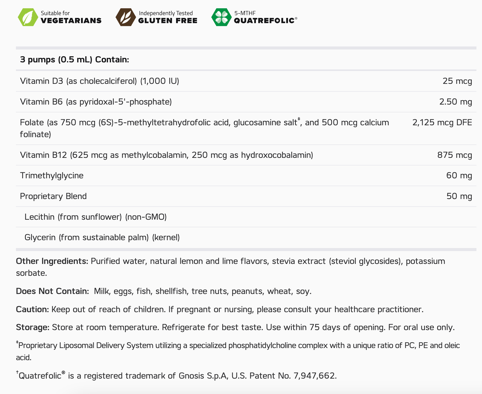Screen dimensions: 482x394
Task: Click the 2.50 mg Vitamin B6 amount
Action: pos(455,102)
